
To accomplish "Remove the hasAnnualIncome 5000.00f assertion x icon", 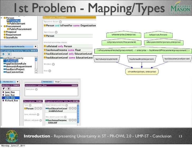I will point(73,120).
